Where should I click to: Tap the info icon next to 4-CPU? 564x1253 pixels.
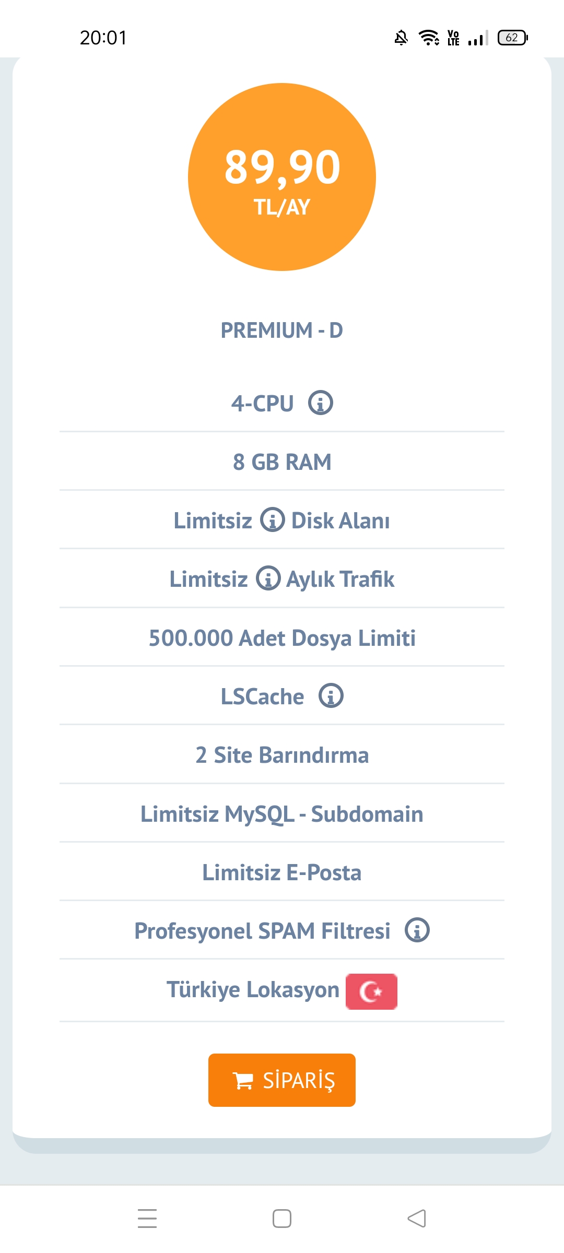(320, 403)
